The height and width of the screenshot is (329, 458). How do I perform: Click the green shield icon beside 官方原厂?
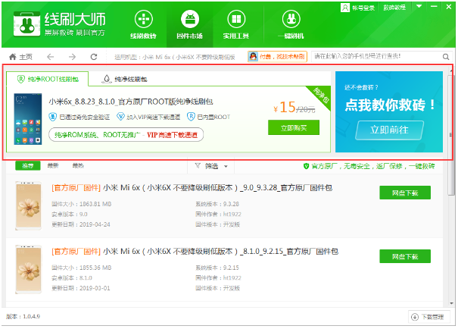pyautogui.click(x=306, y=166)
